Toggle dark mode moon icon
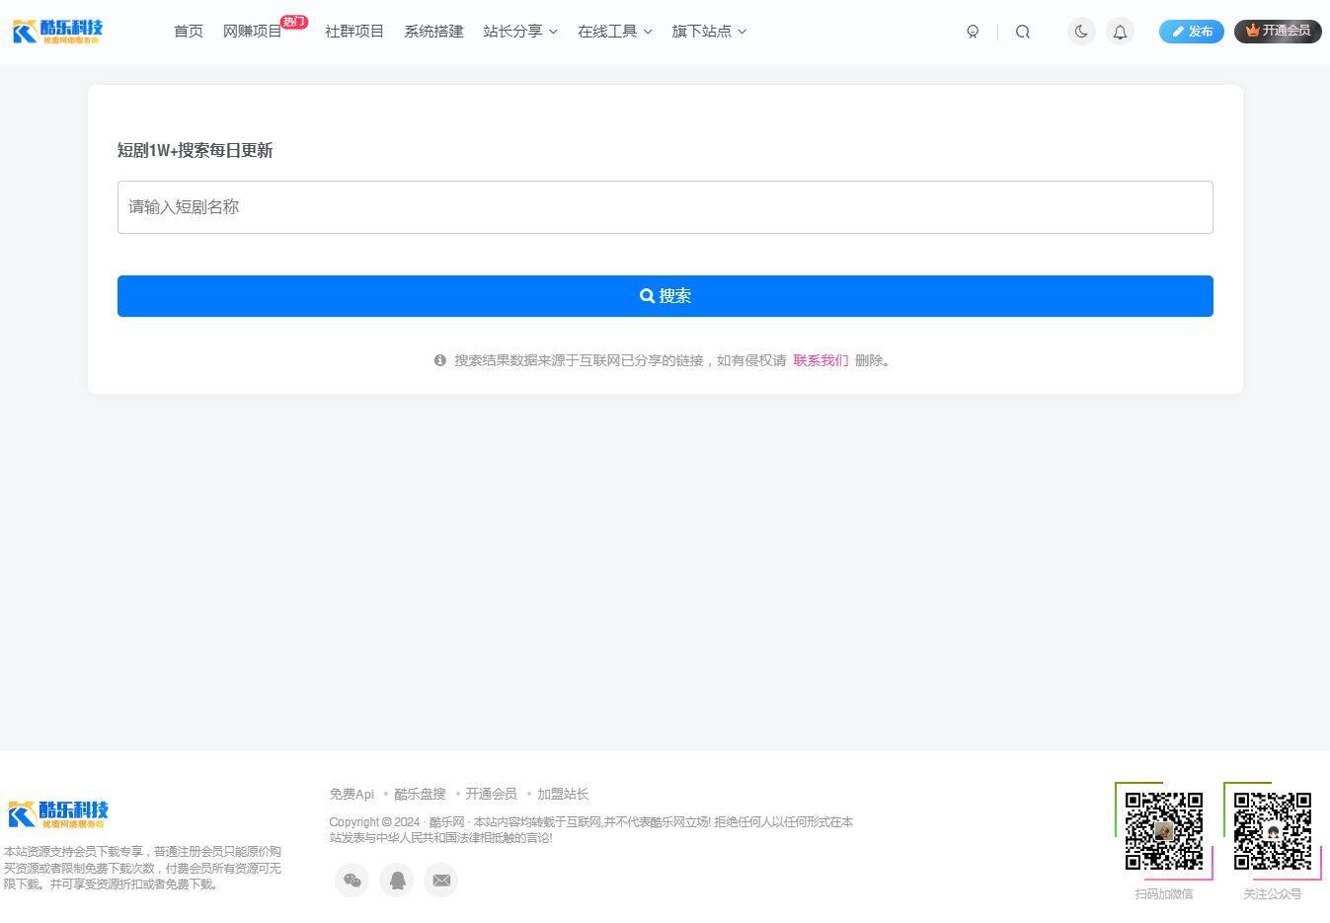The width and height of the screenshot is (1330, 923). [1081, 32]
